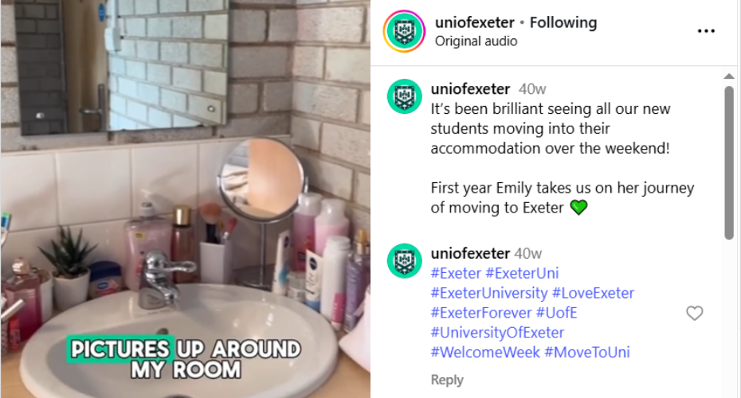
Task: Reply to the hashtag comment
Action: click(x=446, y=380)
